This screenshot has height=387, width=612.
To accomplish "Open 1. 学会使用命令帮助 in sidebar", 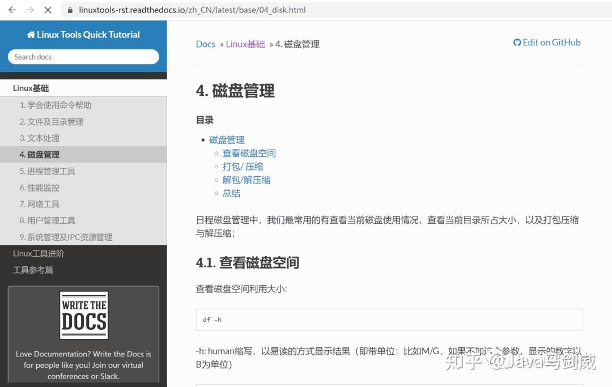I will pos(83,105).
